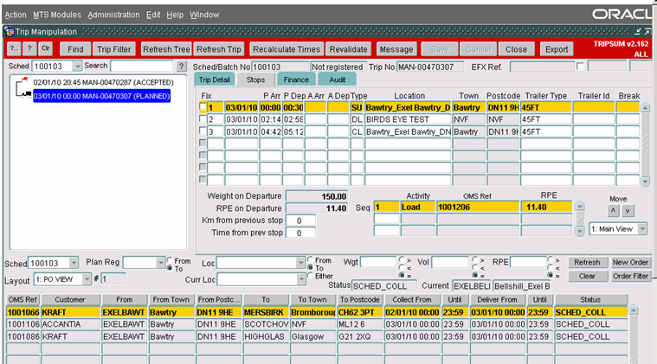Click the '?..' toolbar button
This screenshot has width=657, height=364.
pos(14,48)
